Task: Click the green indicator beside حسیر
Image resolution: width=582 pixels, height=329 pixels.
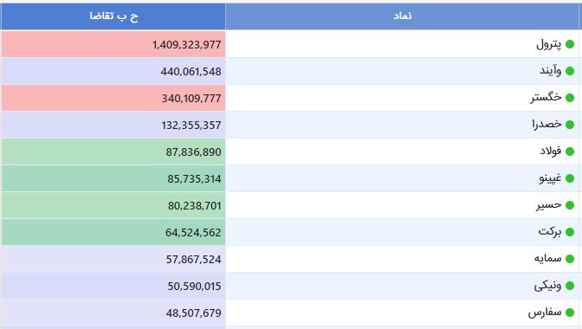Action: coord(570,205)
